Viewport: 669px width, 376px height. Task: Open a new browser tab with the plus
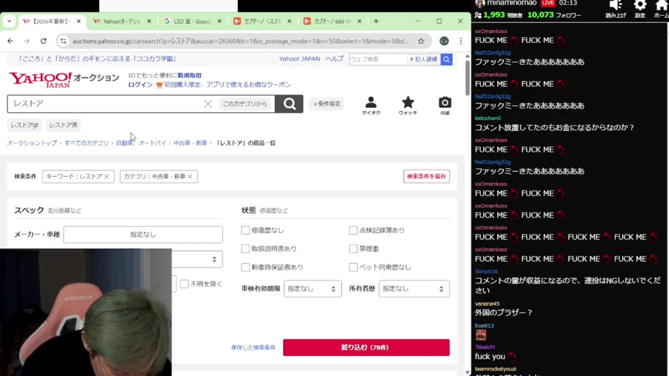click(x=376, y=21)
